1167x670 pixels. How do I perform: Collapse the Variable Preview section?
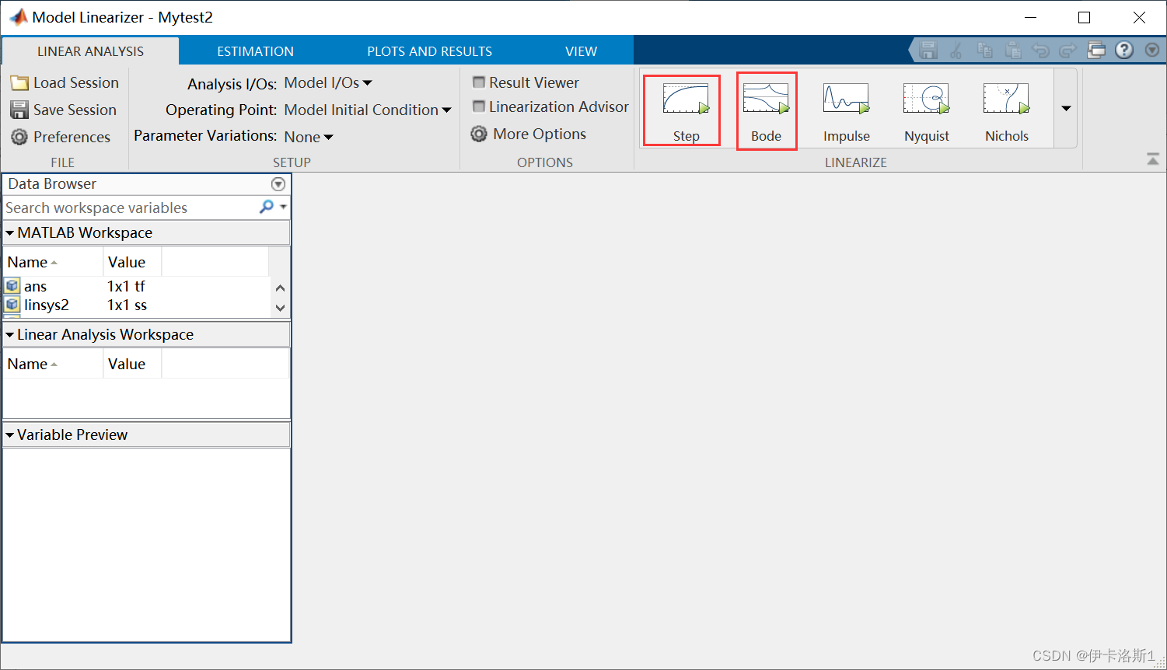pyautogui.click(x=10, y=434)
